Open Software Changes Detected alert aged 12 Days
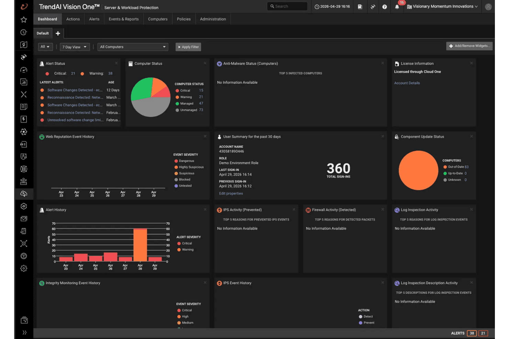The image size is (509, 339). (x=75, y=90)
